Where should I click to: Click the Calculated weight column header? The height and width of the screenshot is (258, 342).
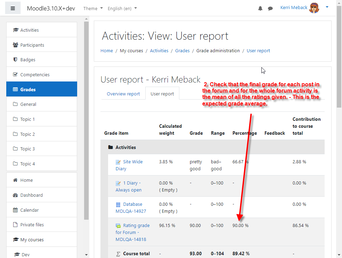click(x=170, y=130)
